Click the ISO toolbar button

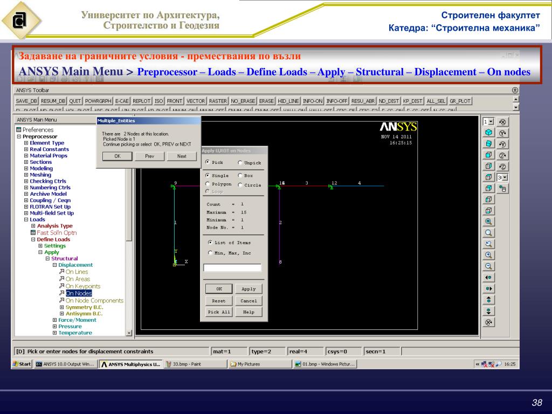pos(159,101)
